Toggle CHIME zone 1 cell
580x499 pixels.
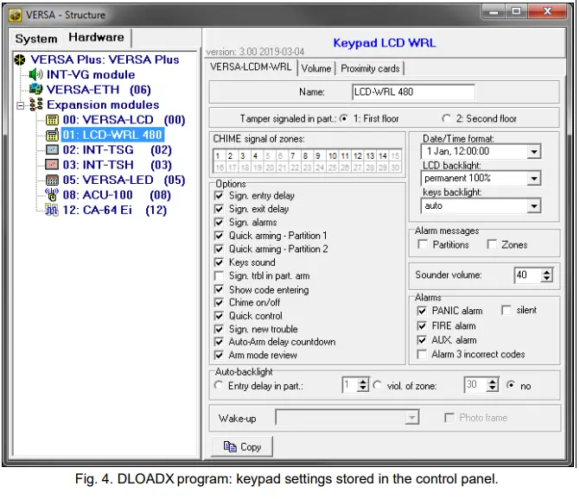(x=219, y=156)
